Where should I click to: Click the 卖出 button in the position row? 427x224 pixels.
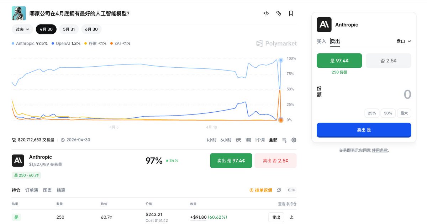coord(276,217)
